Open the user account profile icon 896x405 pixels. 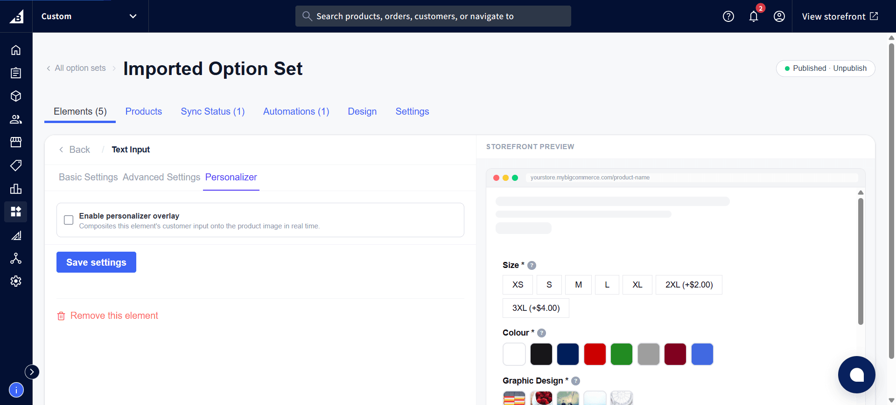pyautogui.click(x=779, y=16)
